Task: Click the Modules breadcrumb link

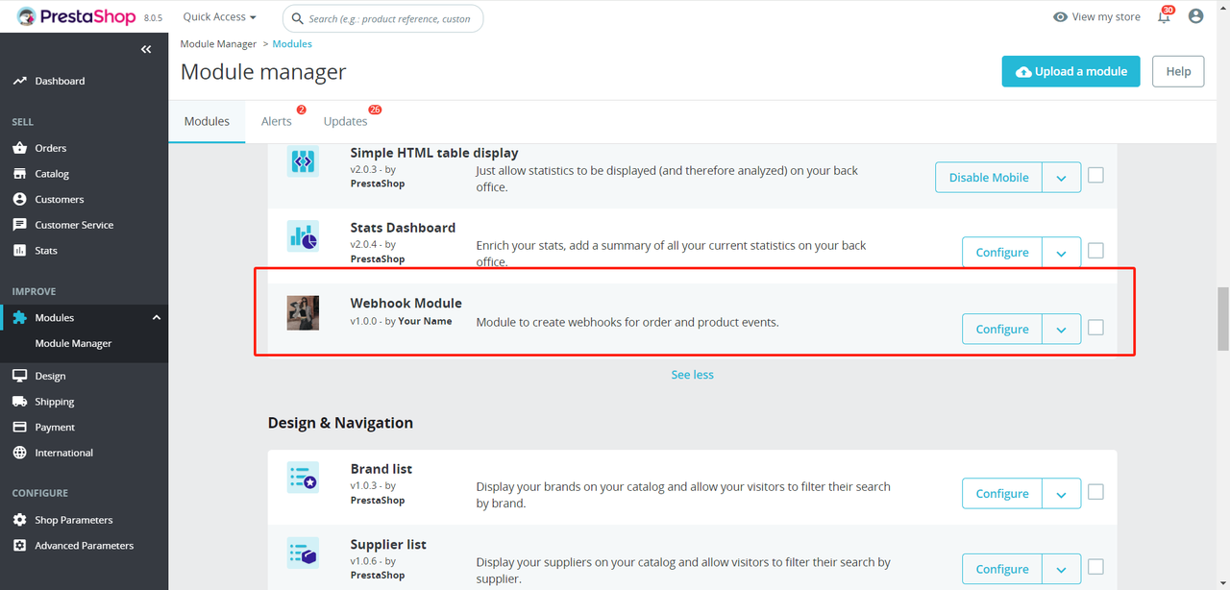Action: (x=292, y=44)
